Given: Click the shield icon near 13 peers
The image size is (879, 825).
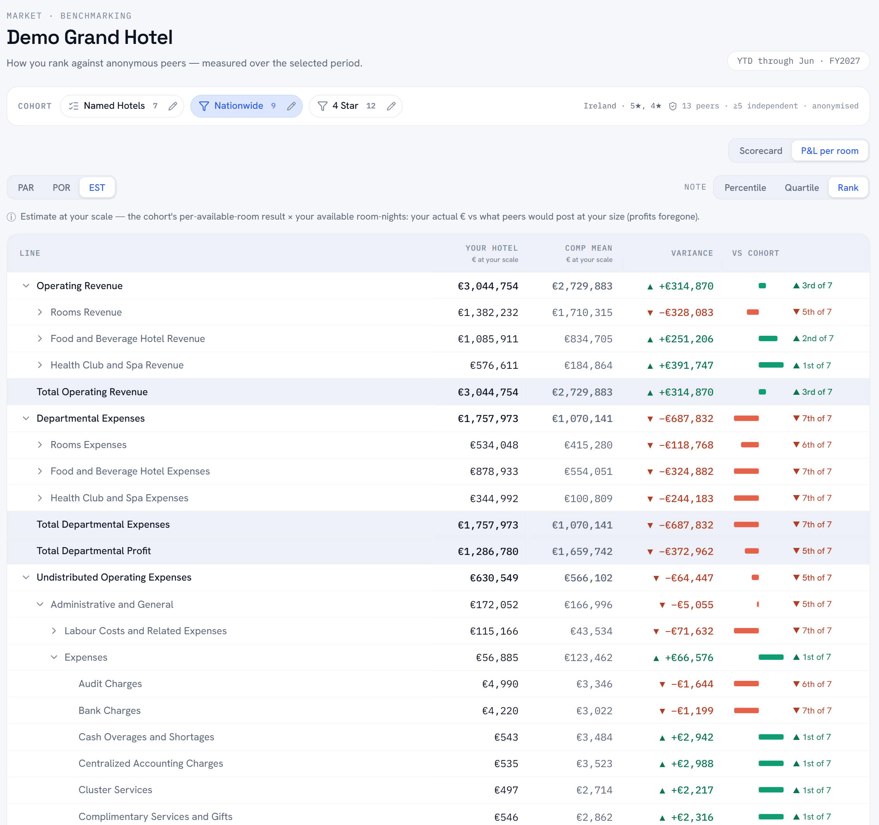Looking at the screenshot, I should point(672,106).
